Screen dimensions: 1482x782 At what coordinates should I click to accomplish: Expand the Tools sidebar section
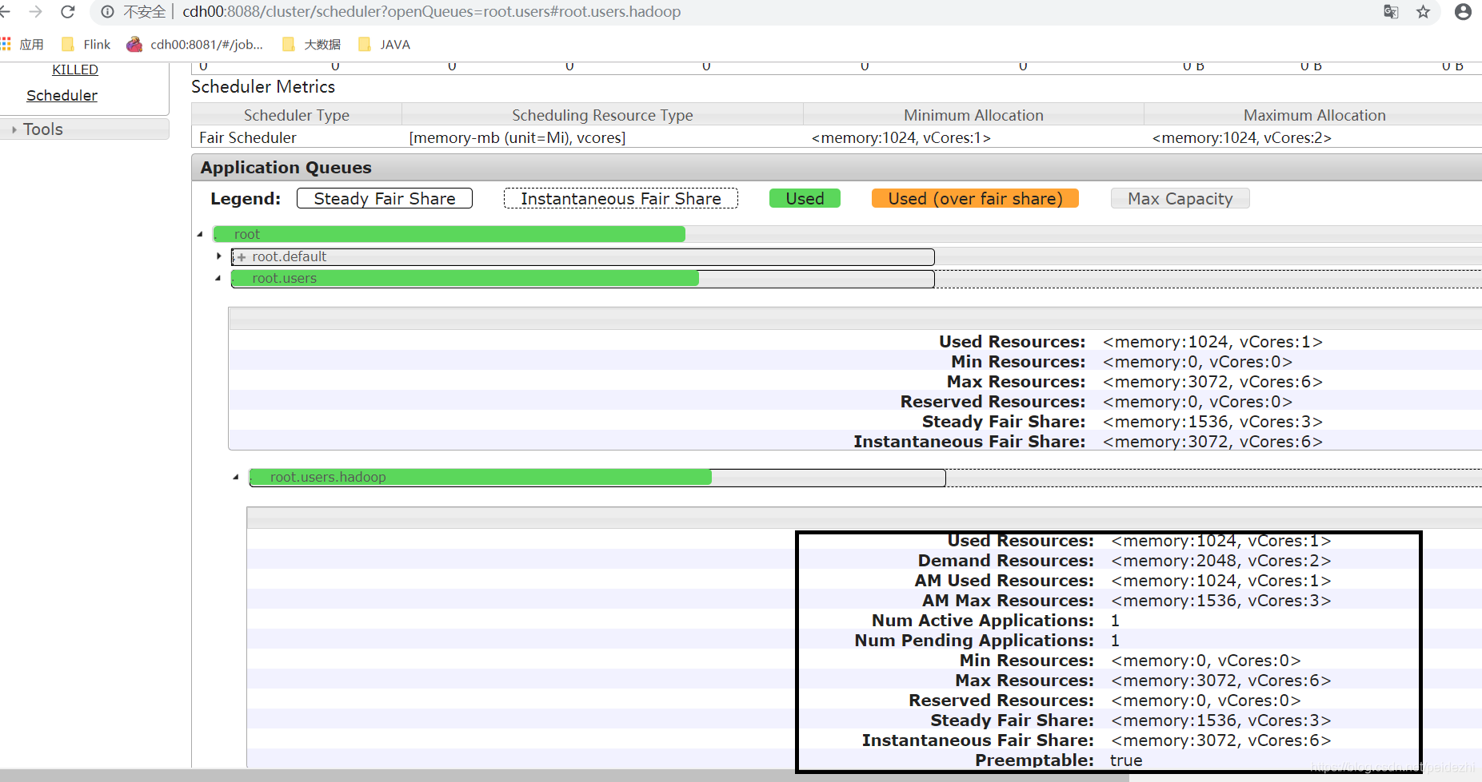point(85,129)
